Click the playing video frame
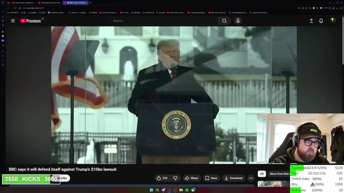Viewport: 344px width, 193px height. [x=174, y=95]
